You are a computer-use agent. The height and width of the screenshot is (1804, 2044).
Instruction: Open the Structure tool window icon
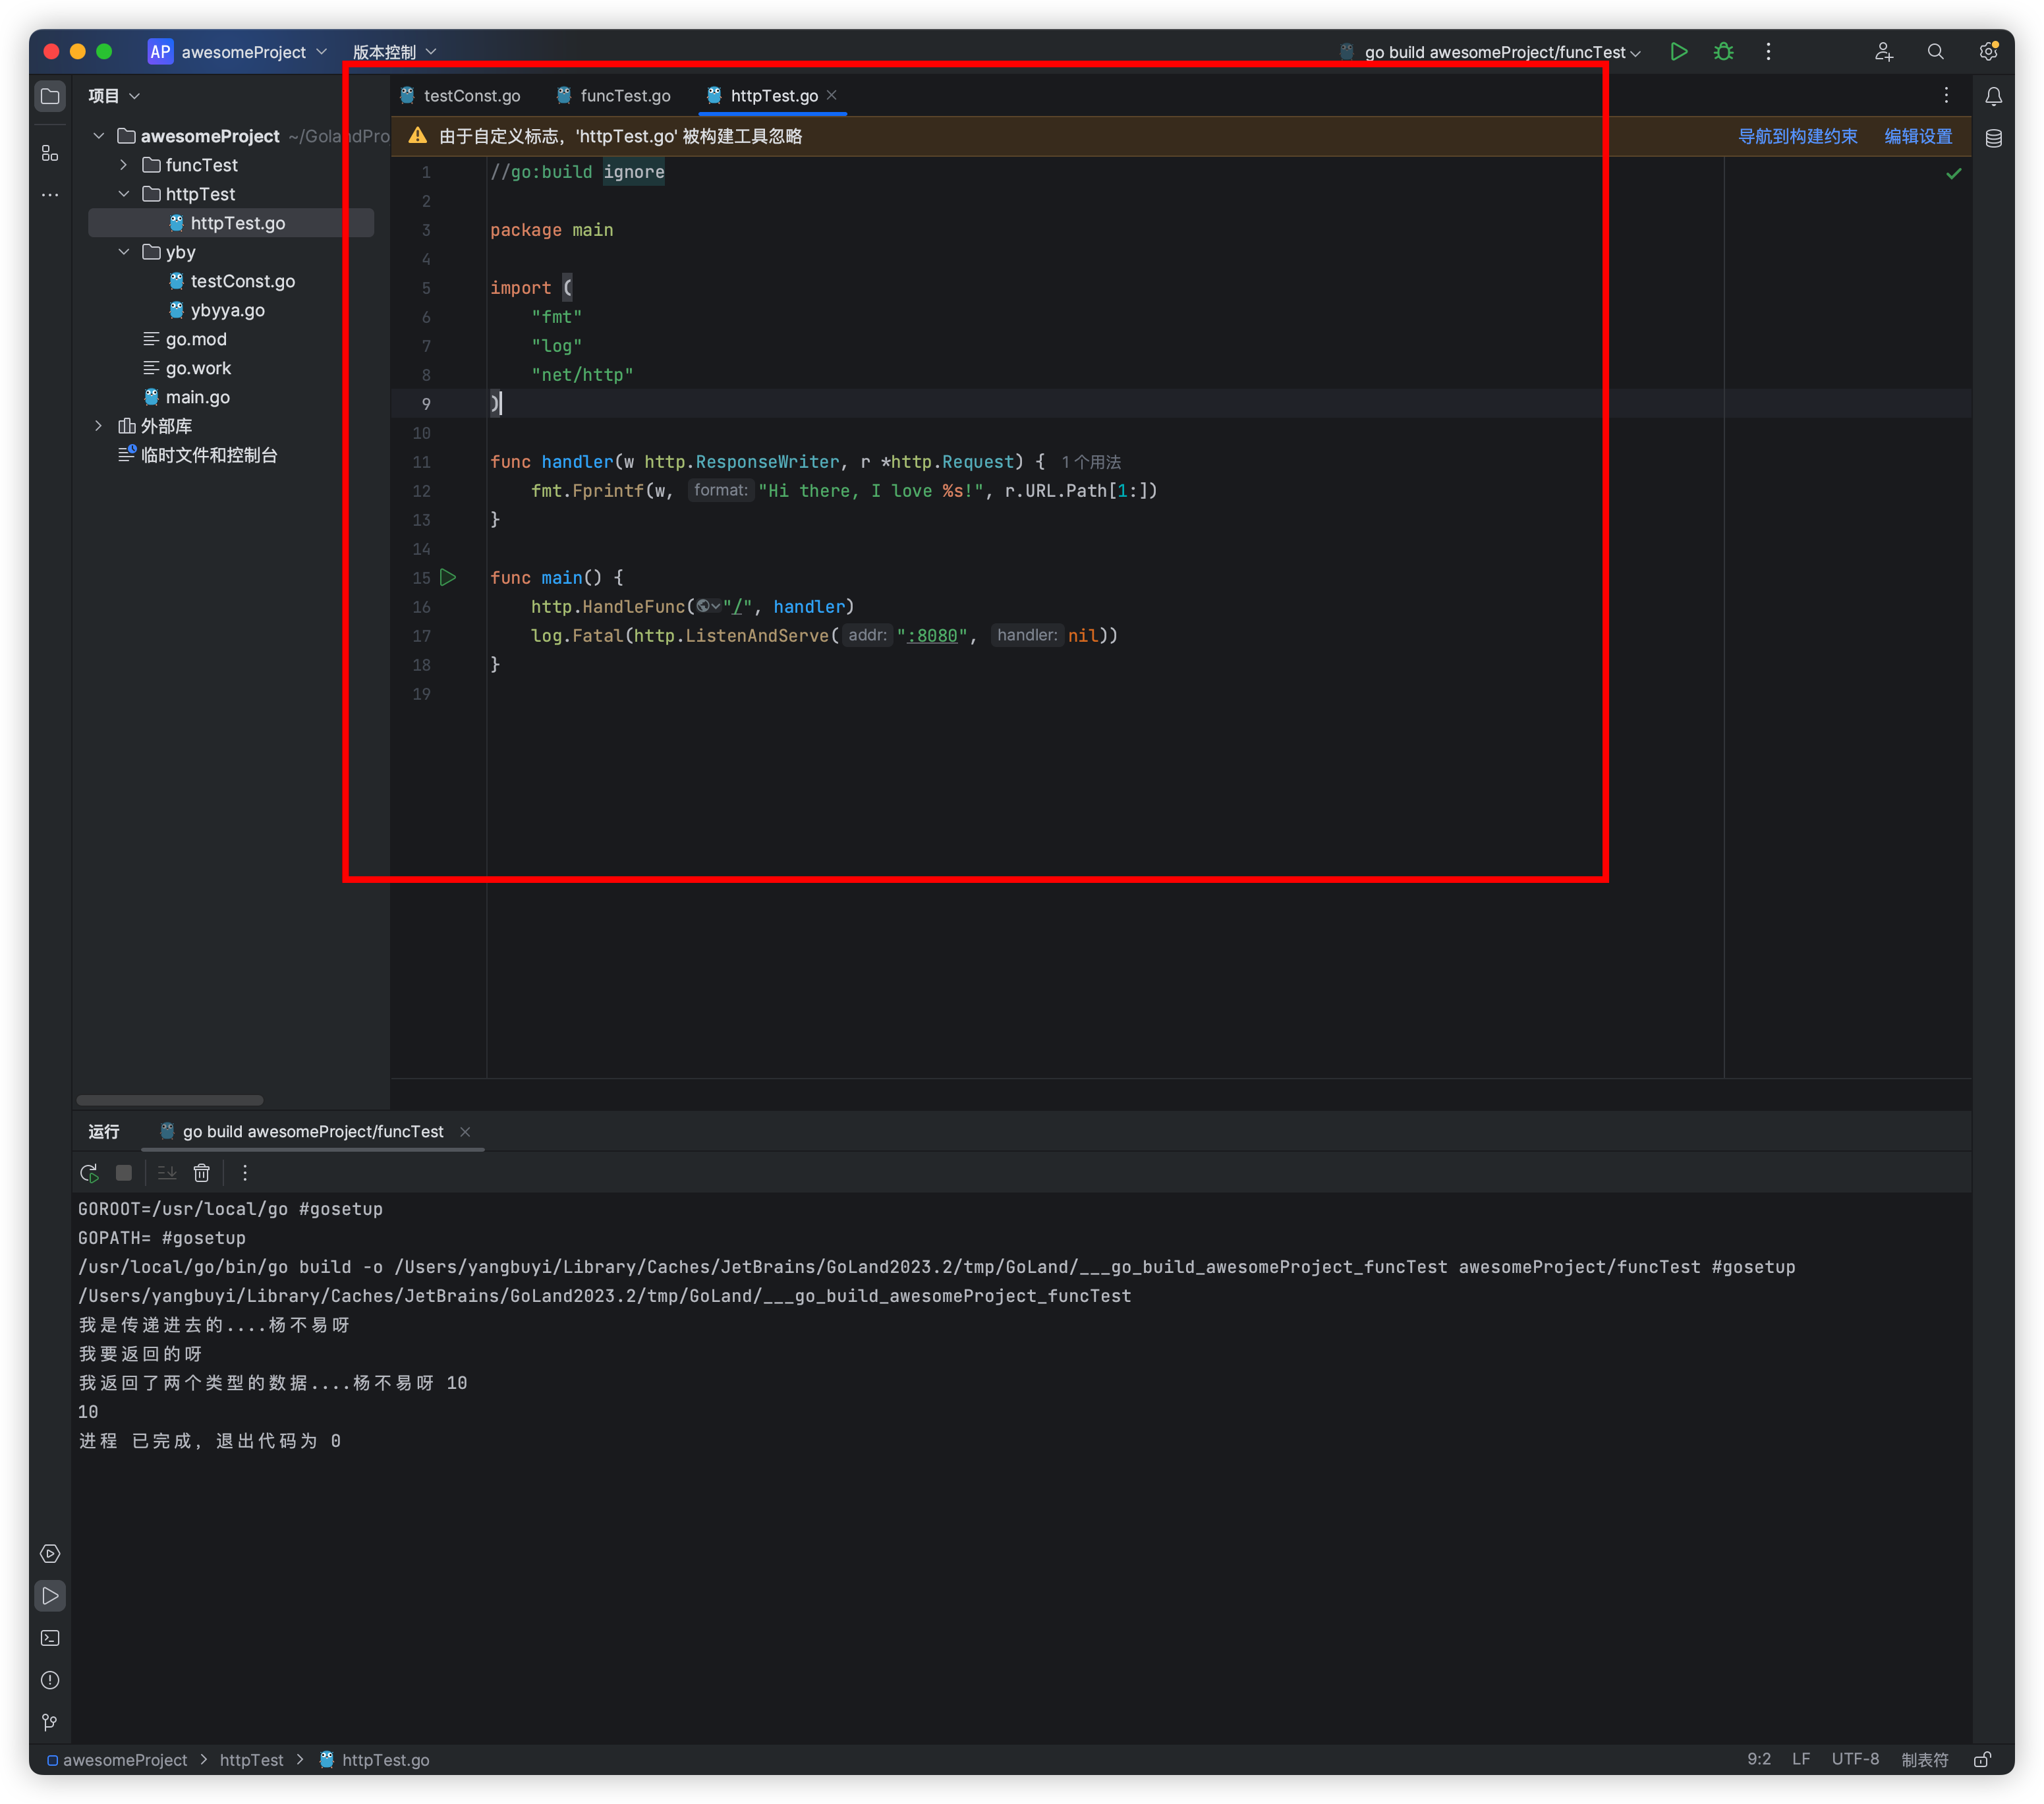coord(50,153)
